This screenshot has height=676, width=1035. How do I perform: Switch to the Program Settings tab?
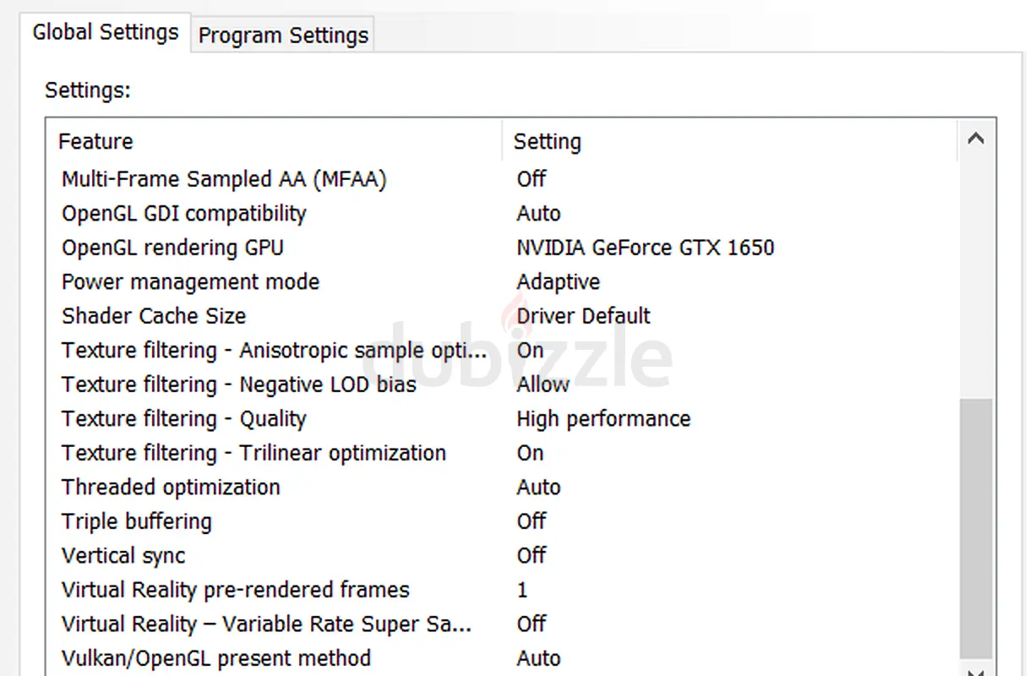(283, 35)
